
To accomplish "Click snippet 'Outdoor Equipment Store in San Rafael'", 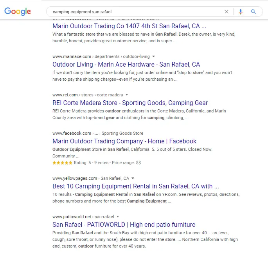I will (x=132, y=153).
